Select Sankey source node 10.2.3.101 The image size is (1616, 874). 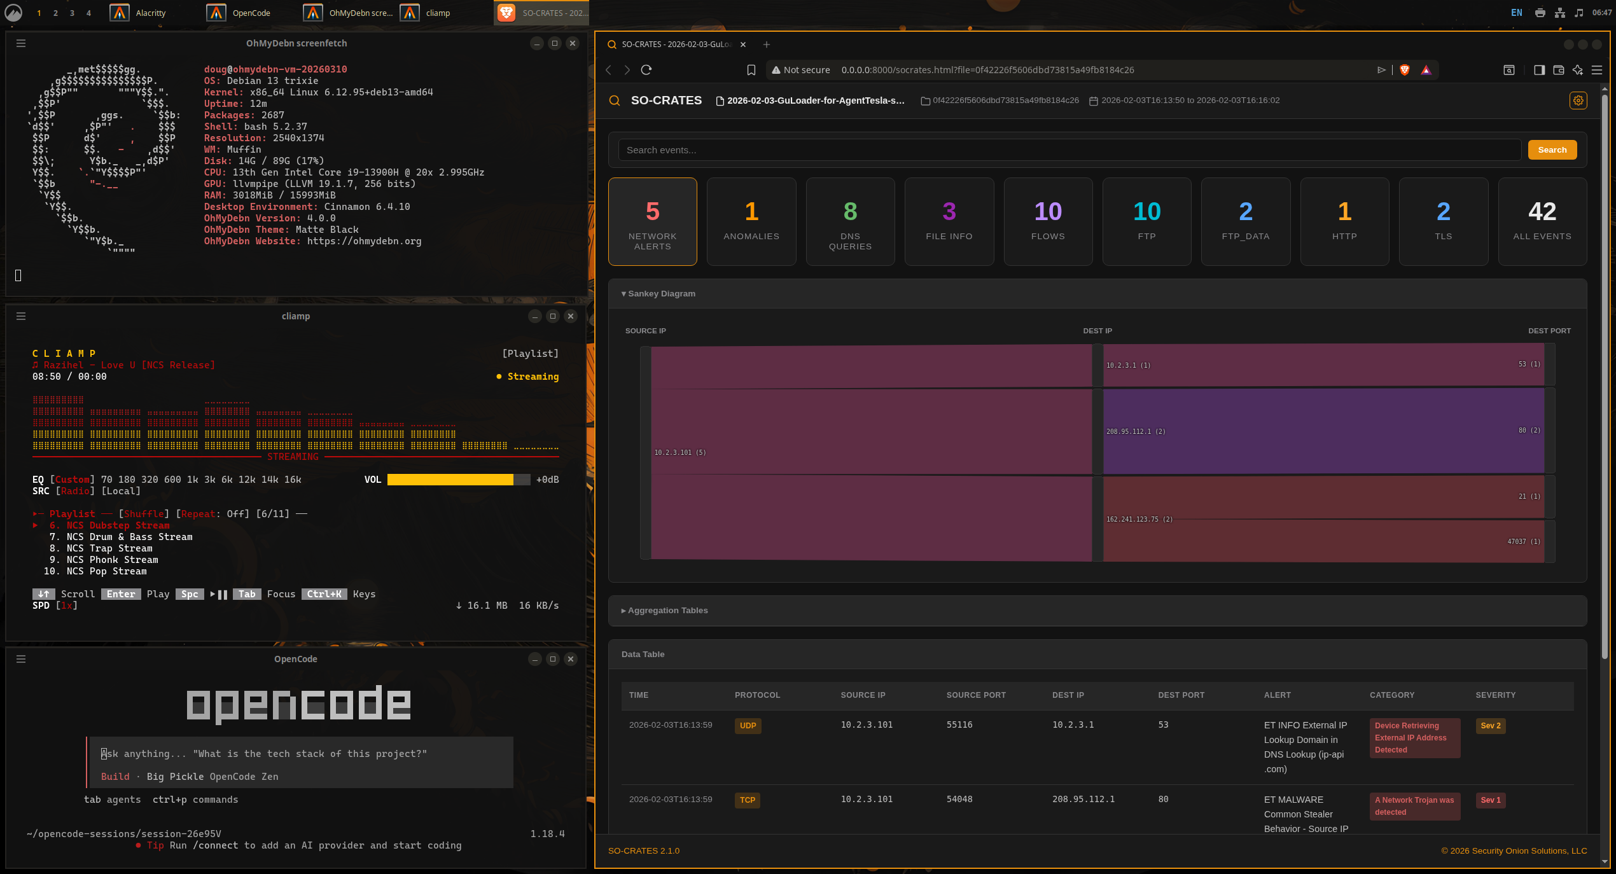[646, 453]
